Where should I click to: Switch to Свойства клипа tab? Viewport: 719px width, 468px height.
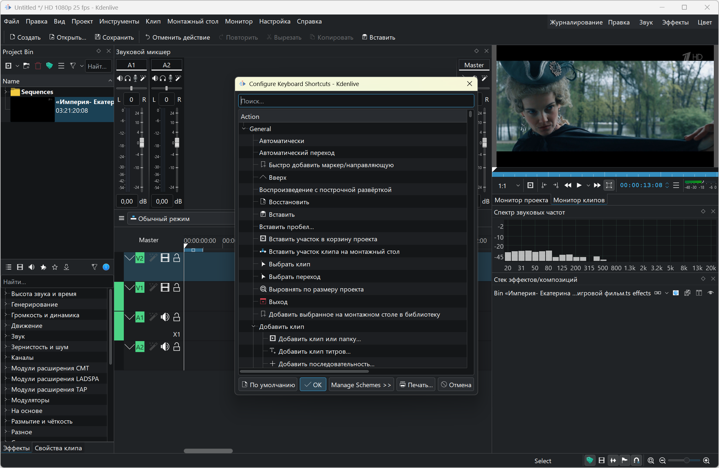(58, 448)
